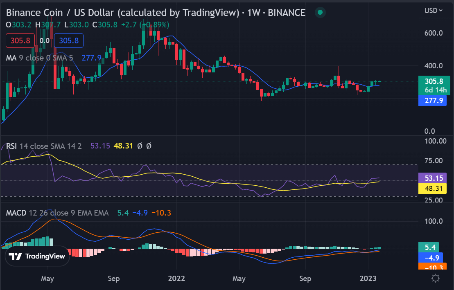The image size is (454, 290).
Task: Click the close value C305.8
Action: (105, 25)
